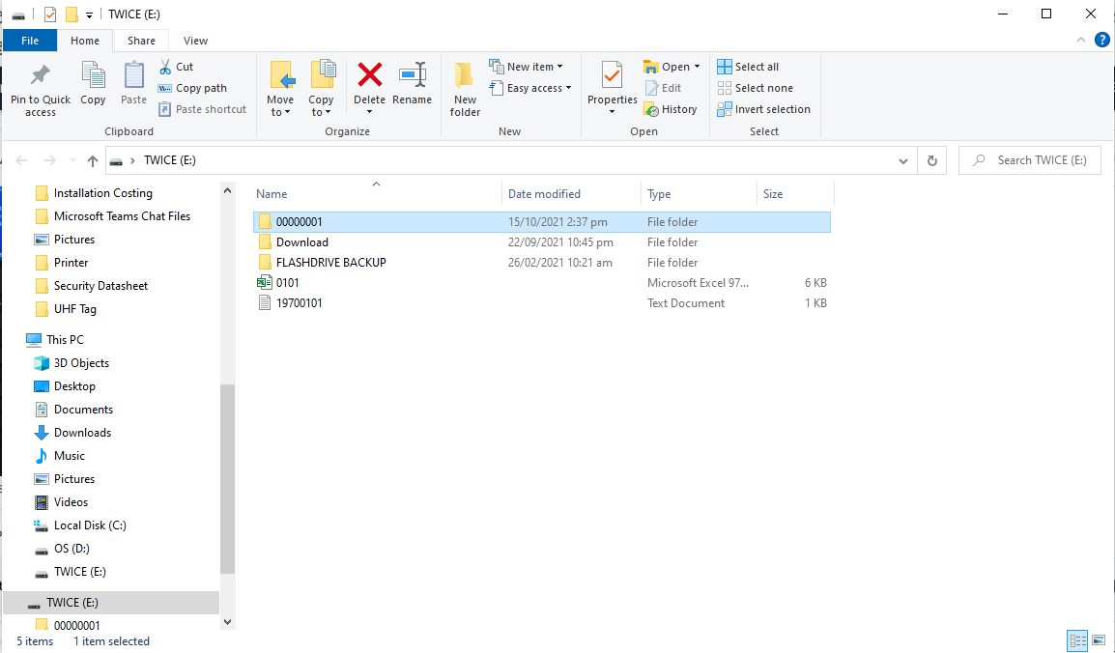Viewport: 1115px width, 653px height.
Task: Switch to the Home ribbon tab
Action: [x=85, y=41]
